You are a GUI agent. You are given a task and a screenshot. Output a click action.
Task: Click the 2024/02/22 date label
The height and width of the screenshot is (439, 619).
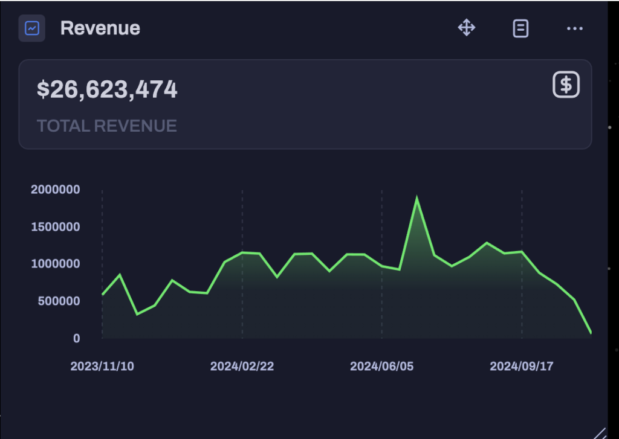click(242, 367)
